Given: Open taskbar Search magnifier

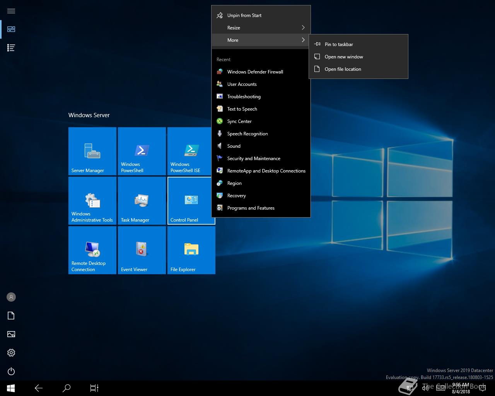Looking at the screenshot, I should click(x=67, y=388).
